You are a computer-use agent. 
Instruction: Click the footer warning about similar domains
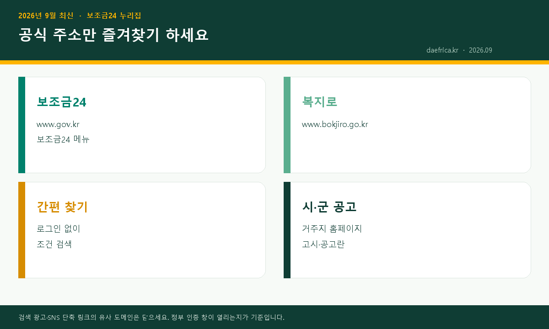click(x=151, y=317)
